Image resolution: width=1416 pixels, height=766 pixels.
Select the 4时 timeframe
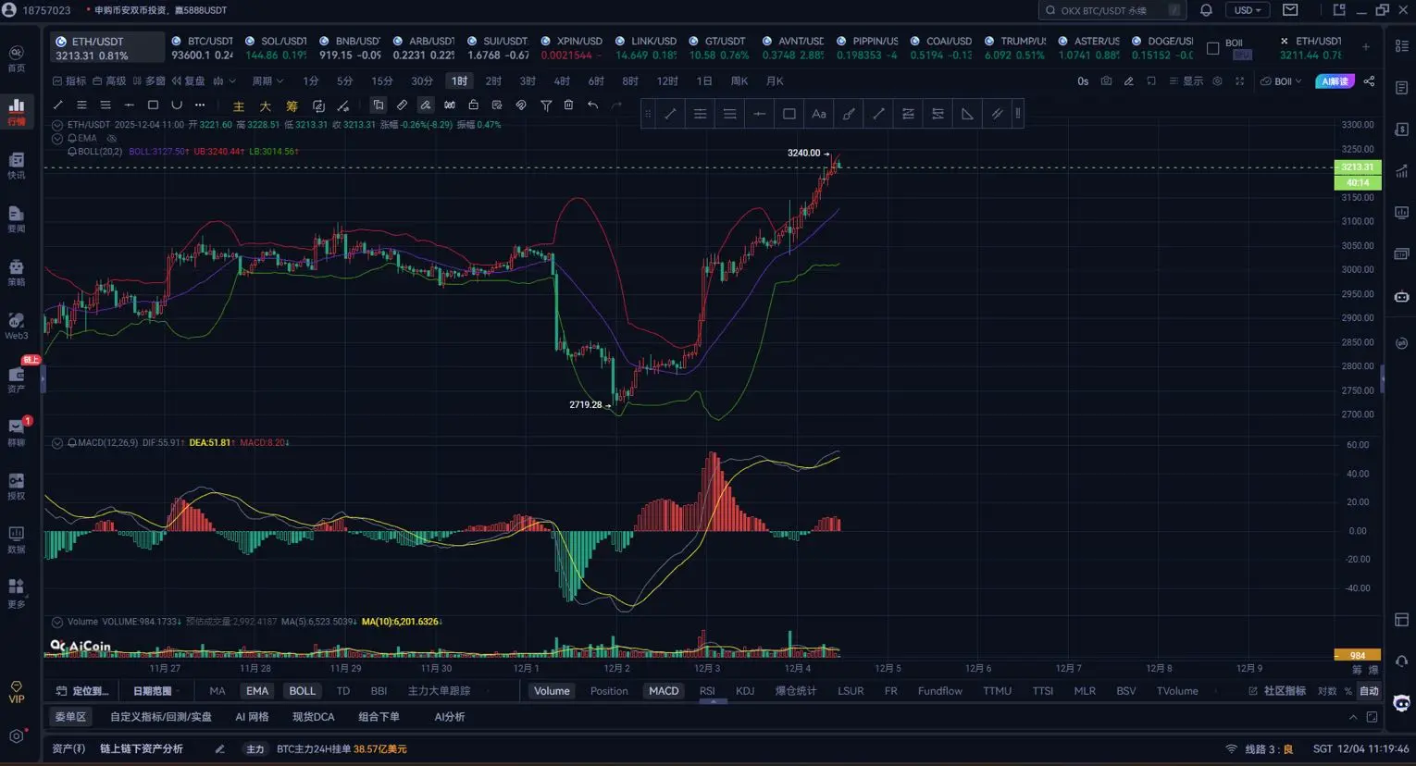[x=562, y=81]
